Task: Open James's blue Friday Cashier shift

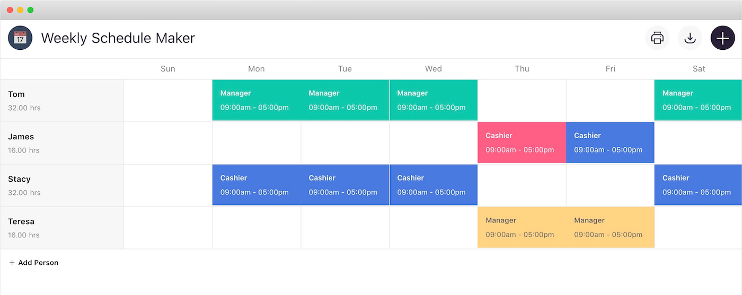Action: click(x=610, y=143)
